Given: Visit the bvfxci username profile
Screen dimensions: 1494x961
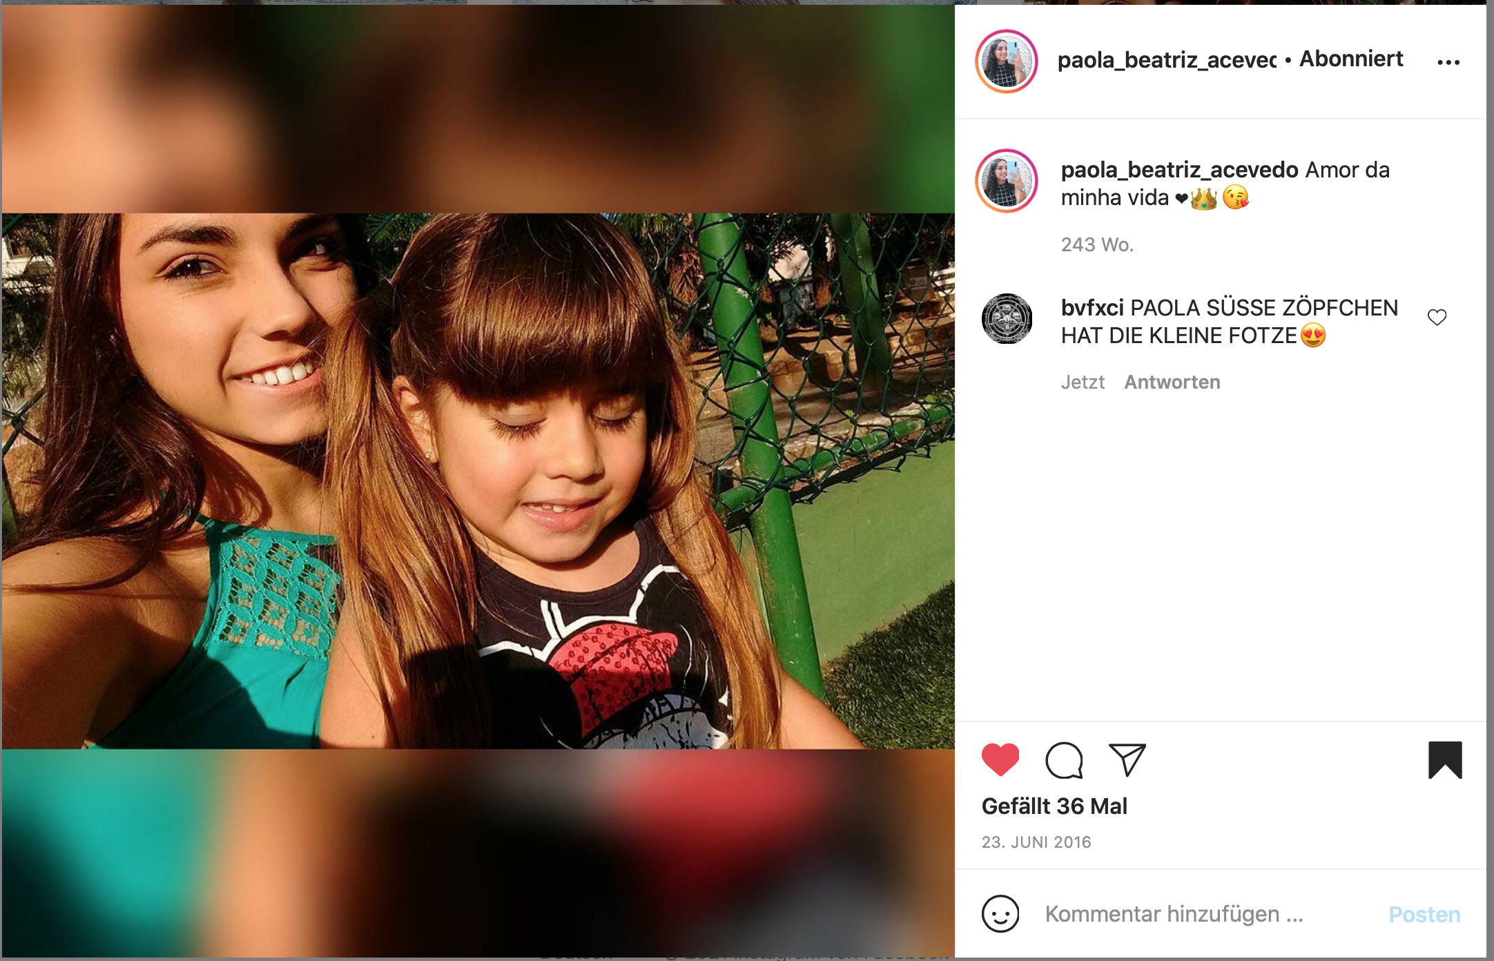Looking at the screenshot, I should [1092, 308].
